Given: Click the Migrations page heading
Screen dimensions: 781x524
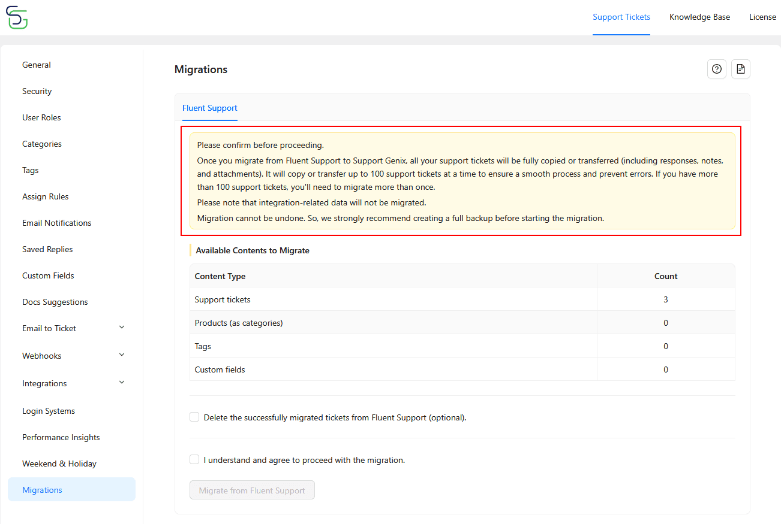Looking at the screenshot, I should 201,69.
